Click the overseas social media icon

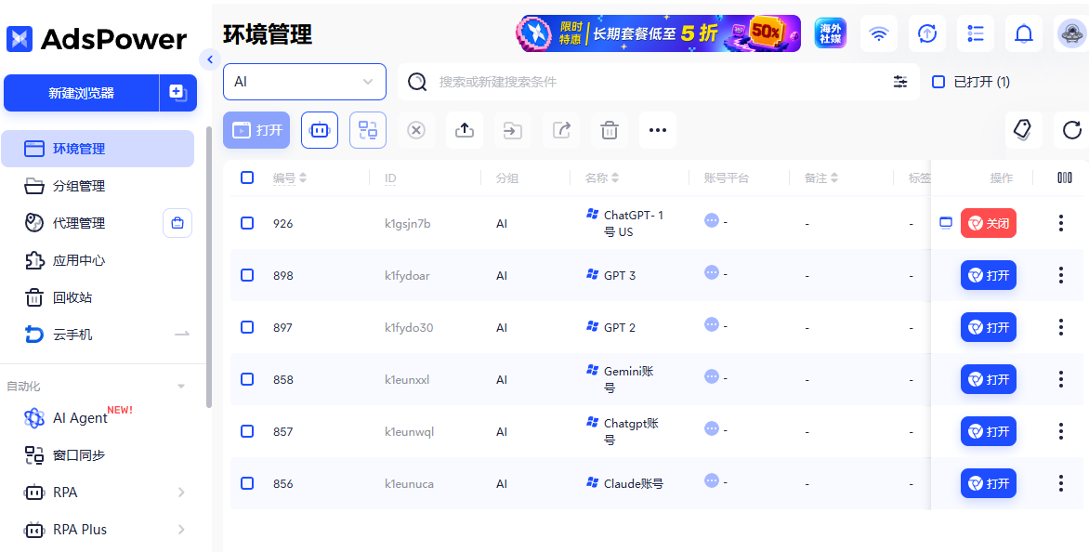[x=831, y=33]
